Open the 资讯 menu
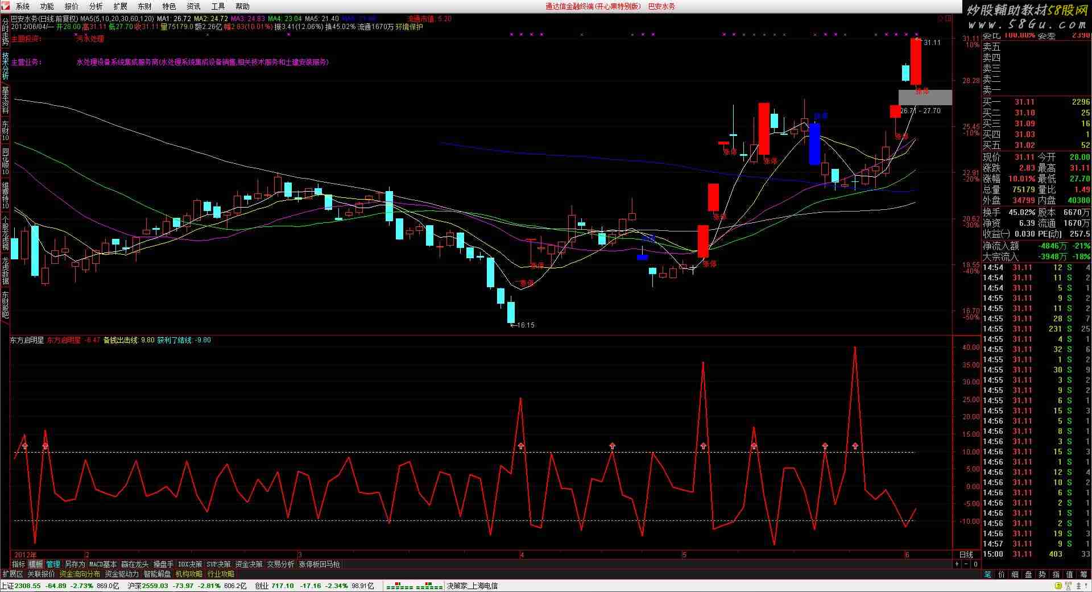This screenshot has height=592, width=1092. (x=194, y=6)
